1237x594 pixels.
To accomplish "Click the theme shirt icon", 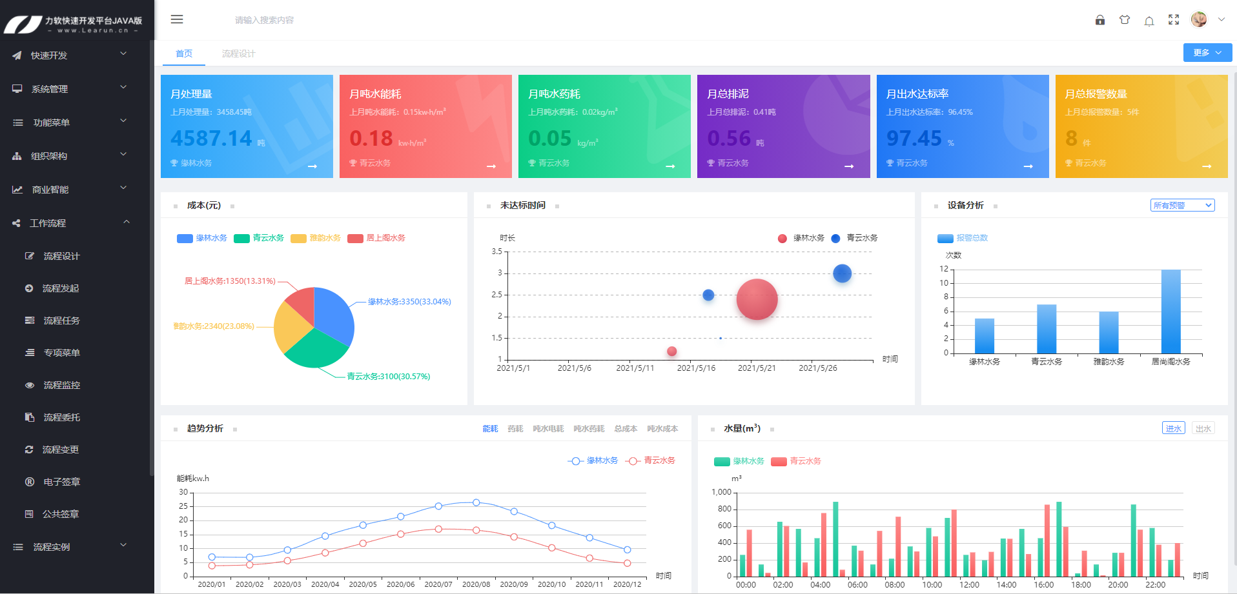I will (1125, 20).
